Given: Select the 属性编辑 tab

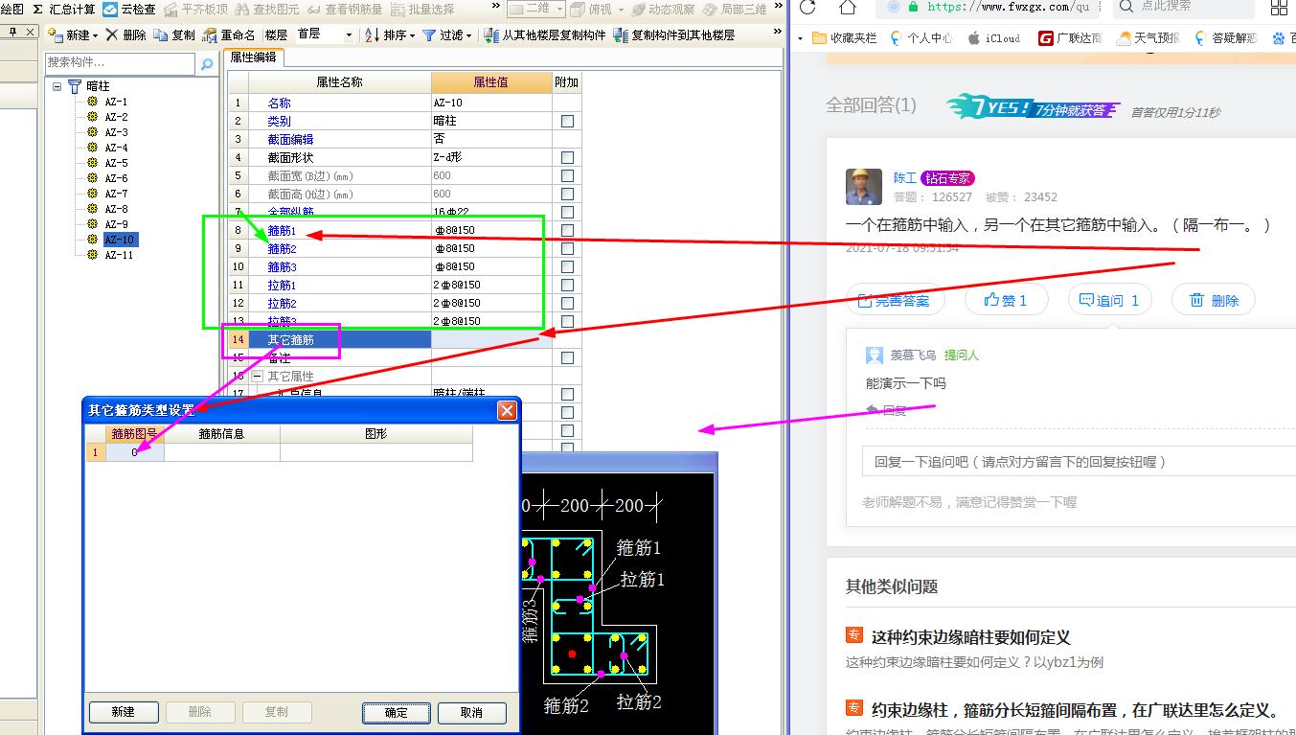Looking at the screenshot, I should point(253,57).
